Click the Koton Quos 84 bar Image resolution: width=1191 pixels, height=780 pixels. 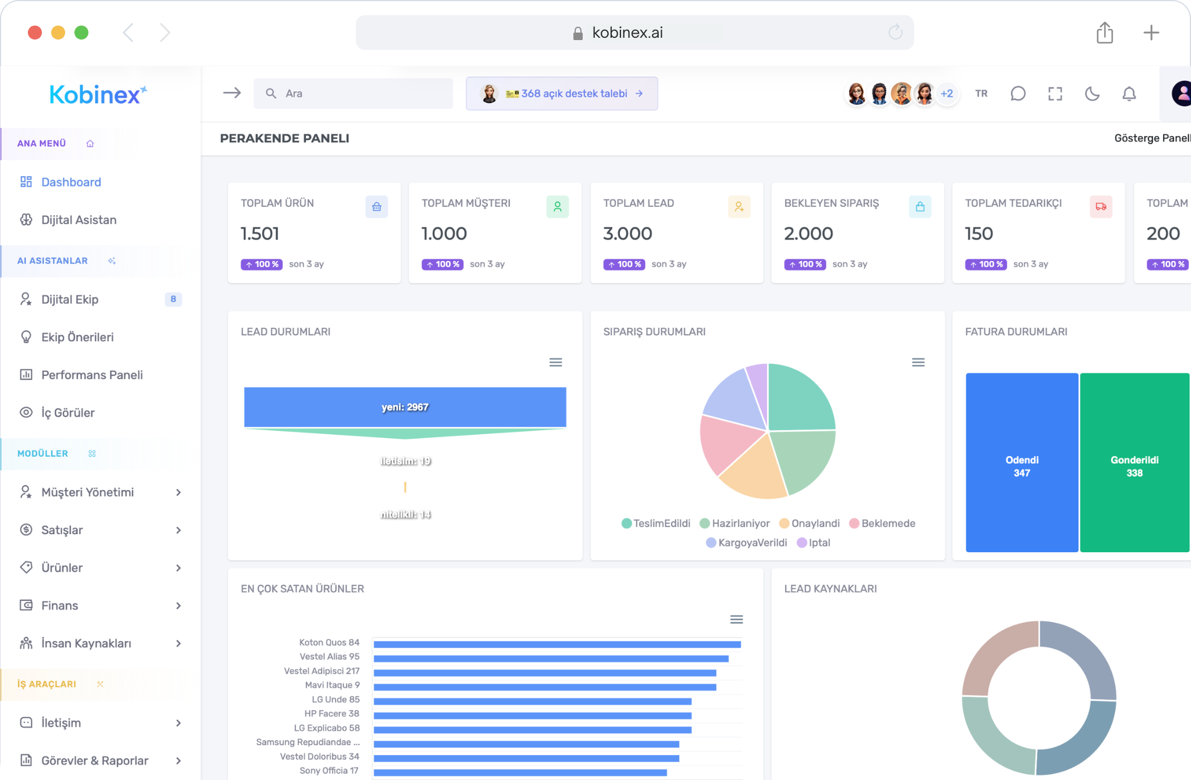[x=557, y=644]
